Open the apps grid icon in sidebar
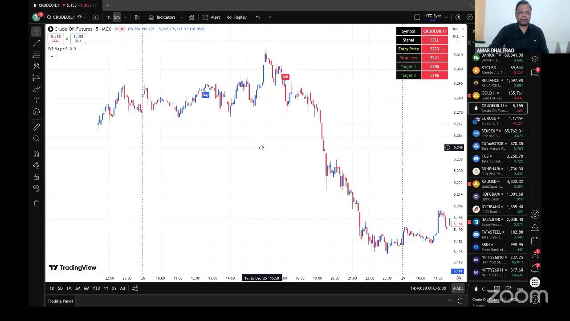Image resolution: width=570 pixels, height=321 pixels. click(x=535, y=282)
